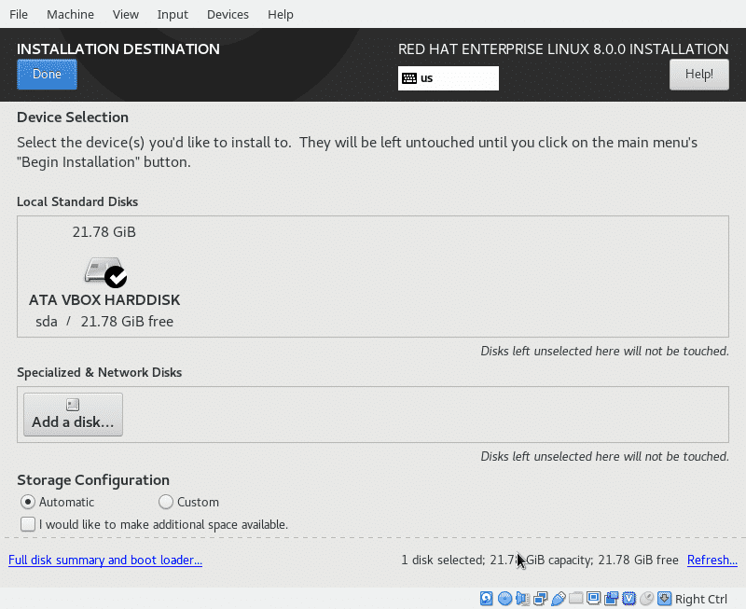This screenshot has width=746, height=609.
Task: Click the keyboard capture arrow icon
Action: coord(665,598)
